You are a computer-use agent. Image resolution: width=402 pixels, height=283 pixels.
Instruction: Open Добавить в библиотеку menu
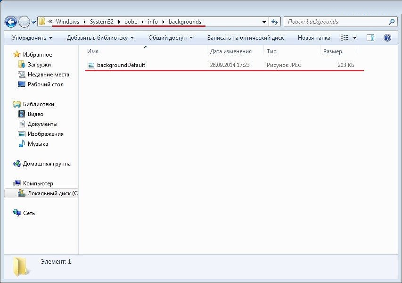click(x=100, y=38)
